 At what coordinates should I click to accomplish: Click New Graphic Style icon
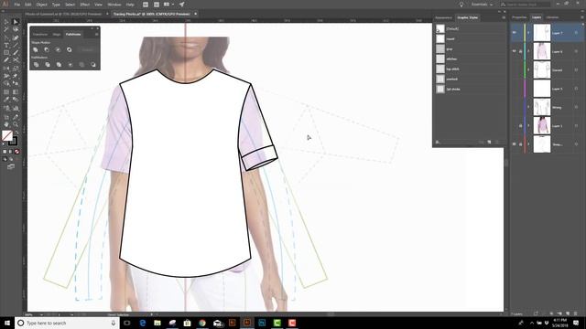click(489, 143)
